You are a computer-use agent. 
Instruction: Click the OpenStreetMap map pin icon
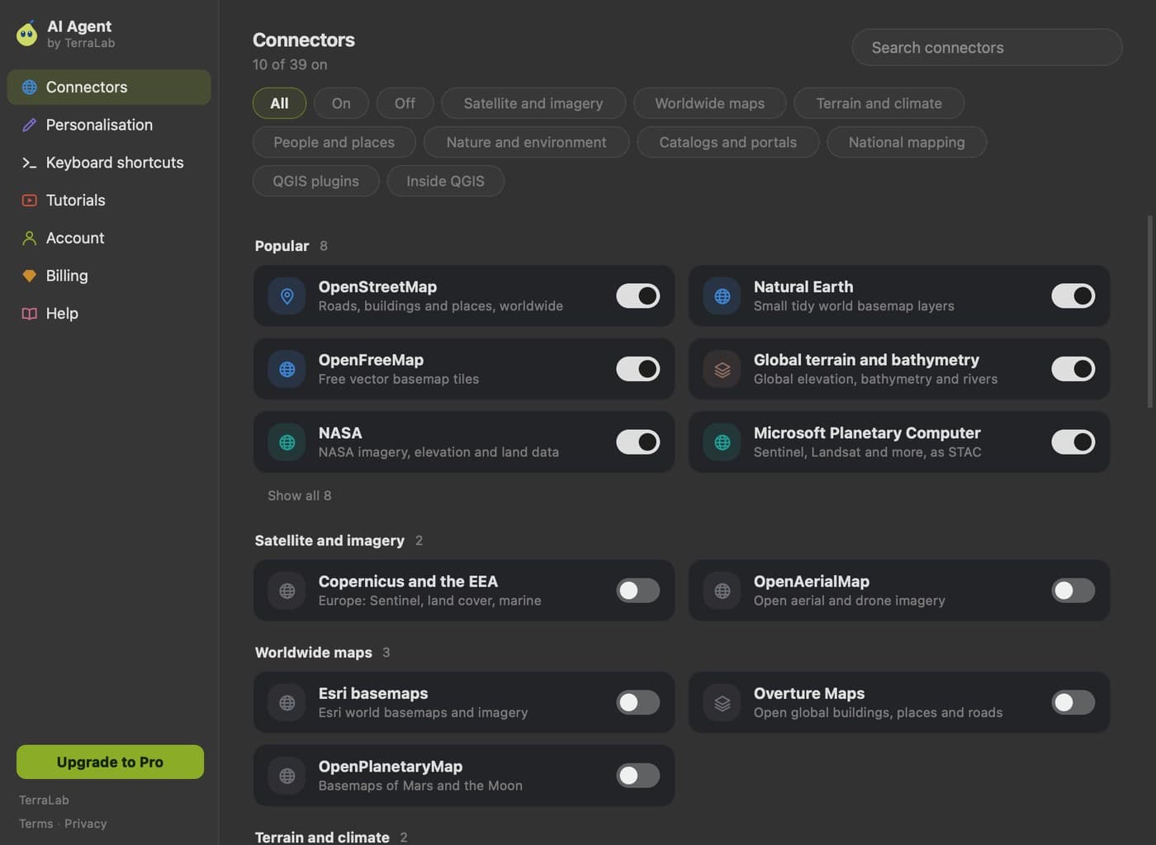287,296
